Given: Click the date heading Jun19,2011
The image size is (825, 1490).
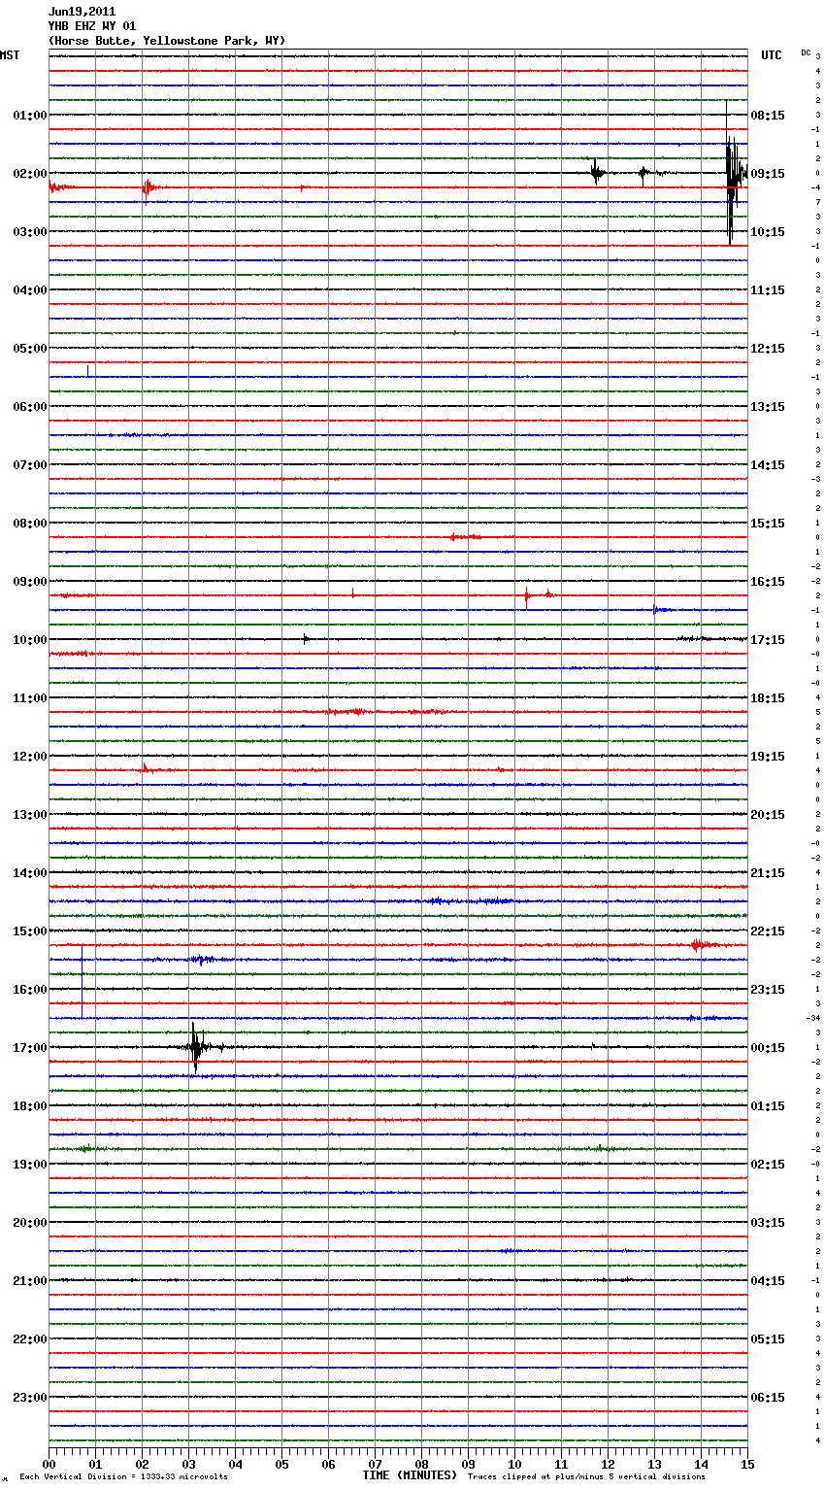Looking at the screenshot, I should point(82,12).
